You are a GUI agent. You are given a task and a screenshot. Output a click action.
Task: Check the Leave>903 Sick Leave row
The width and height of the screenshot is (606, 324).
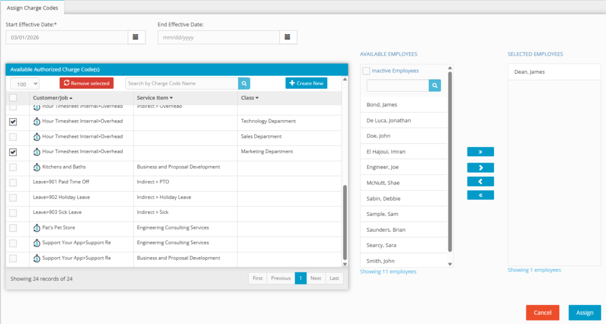13,212
